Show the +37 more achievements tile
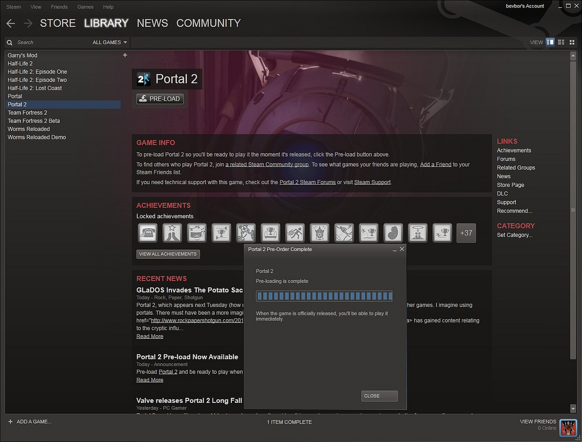The image size is (582, 442). 466,233
